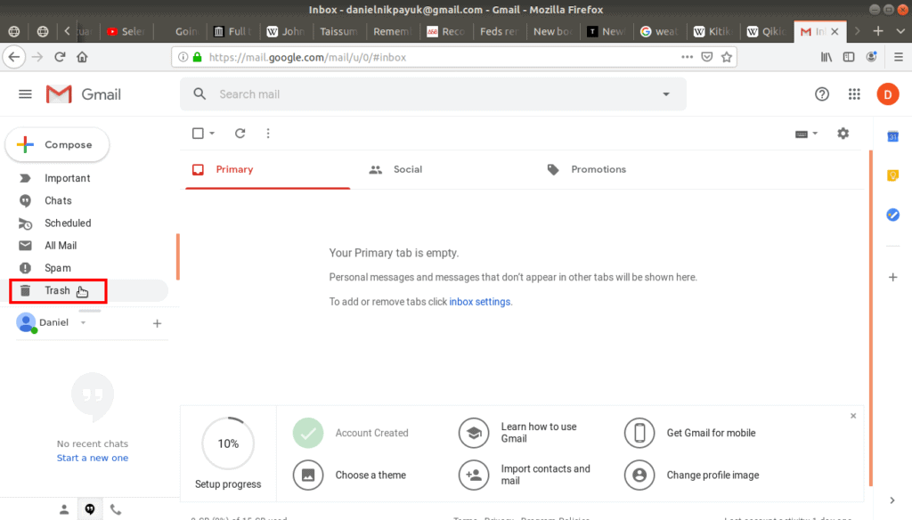Open the Google Keep side panel

point(892,175)
